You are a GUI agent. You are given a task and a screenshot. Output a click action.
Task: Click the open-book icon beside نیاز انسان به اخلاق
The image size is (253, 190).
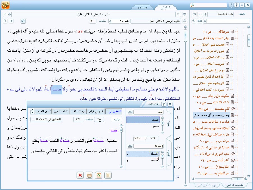233,38
